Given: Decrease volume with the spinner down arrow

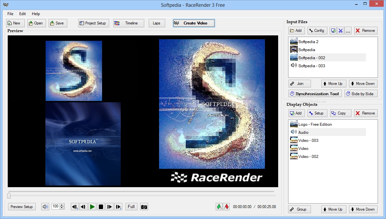Looking at the screenshot, I should pyautogui.click(x=62, y=208).
